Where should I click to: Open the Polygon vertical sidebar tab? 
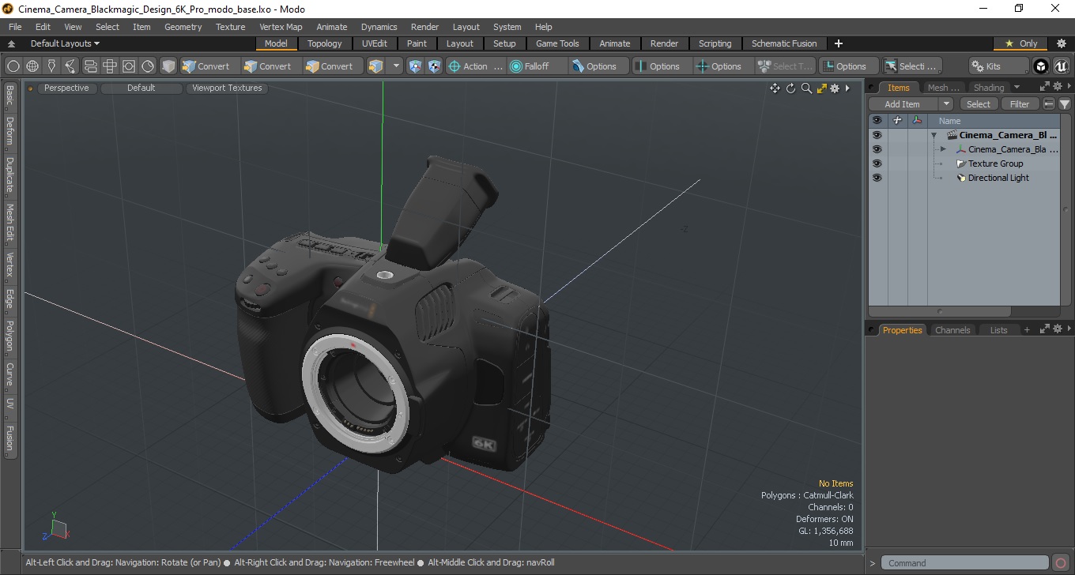click(9, 336)
